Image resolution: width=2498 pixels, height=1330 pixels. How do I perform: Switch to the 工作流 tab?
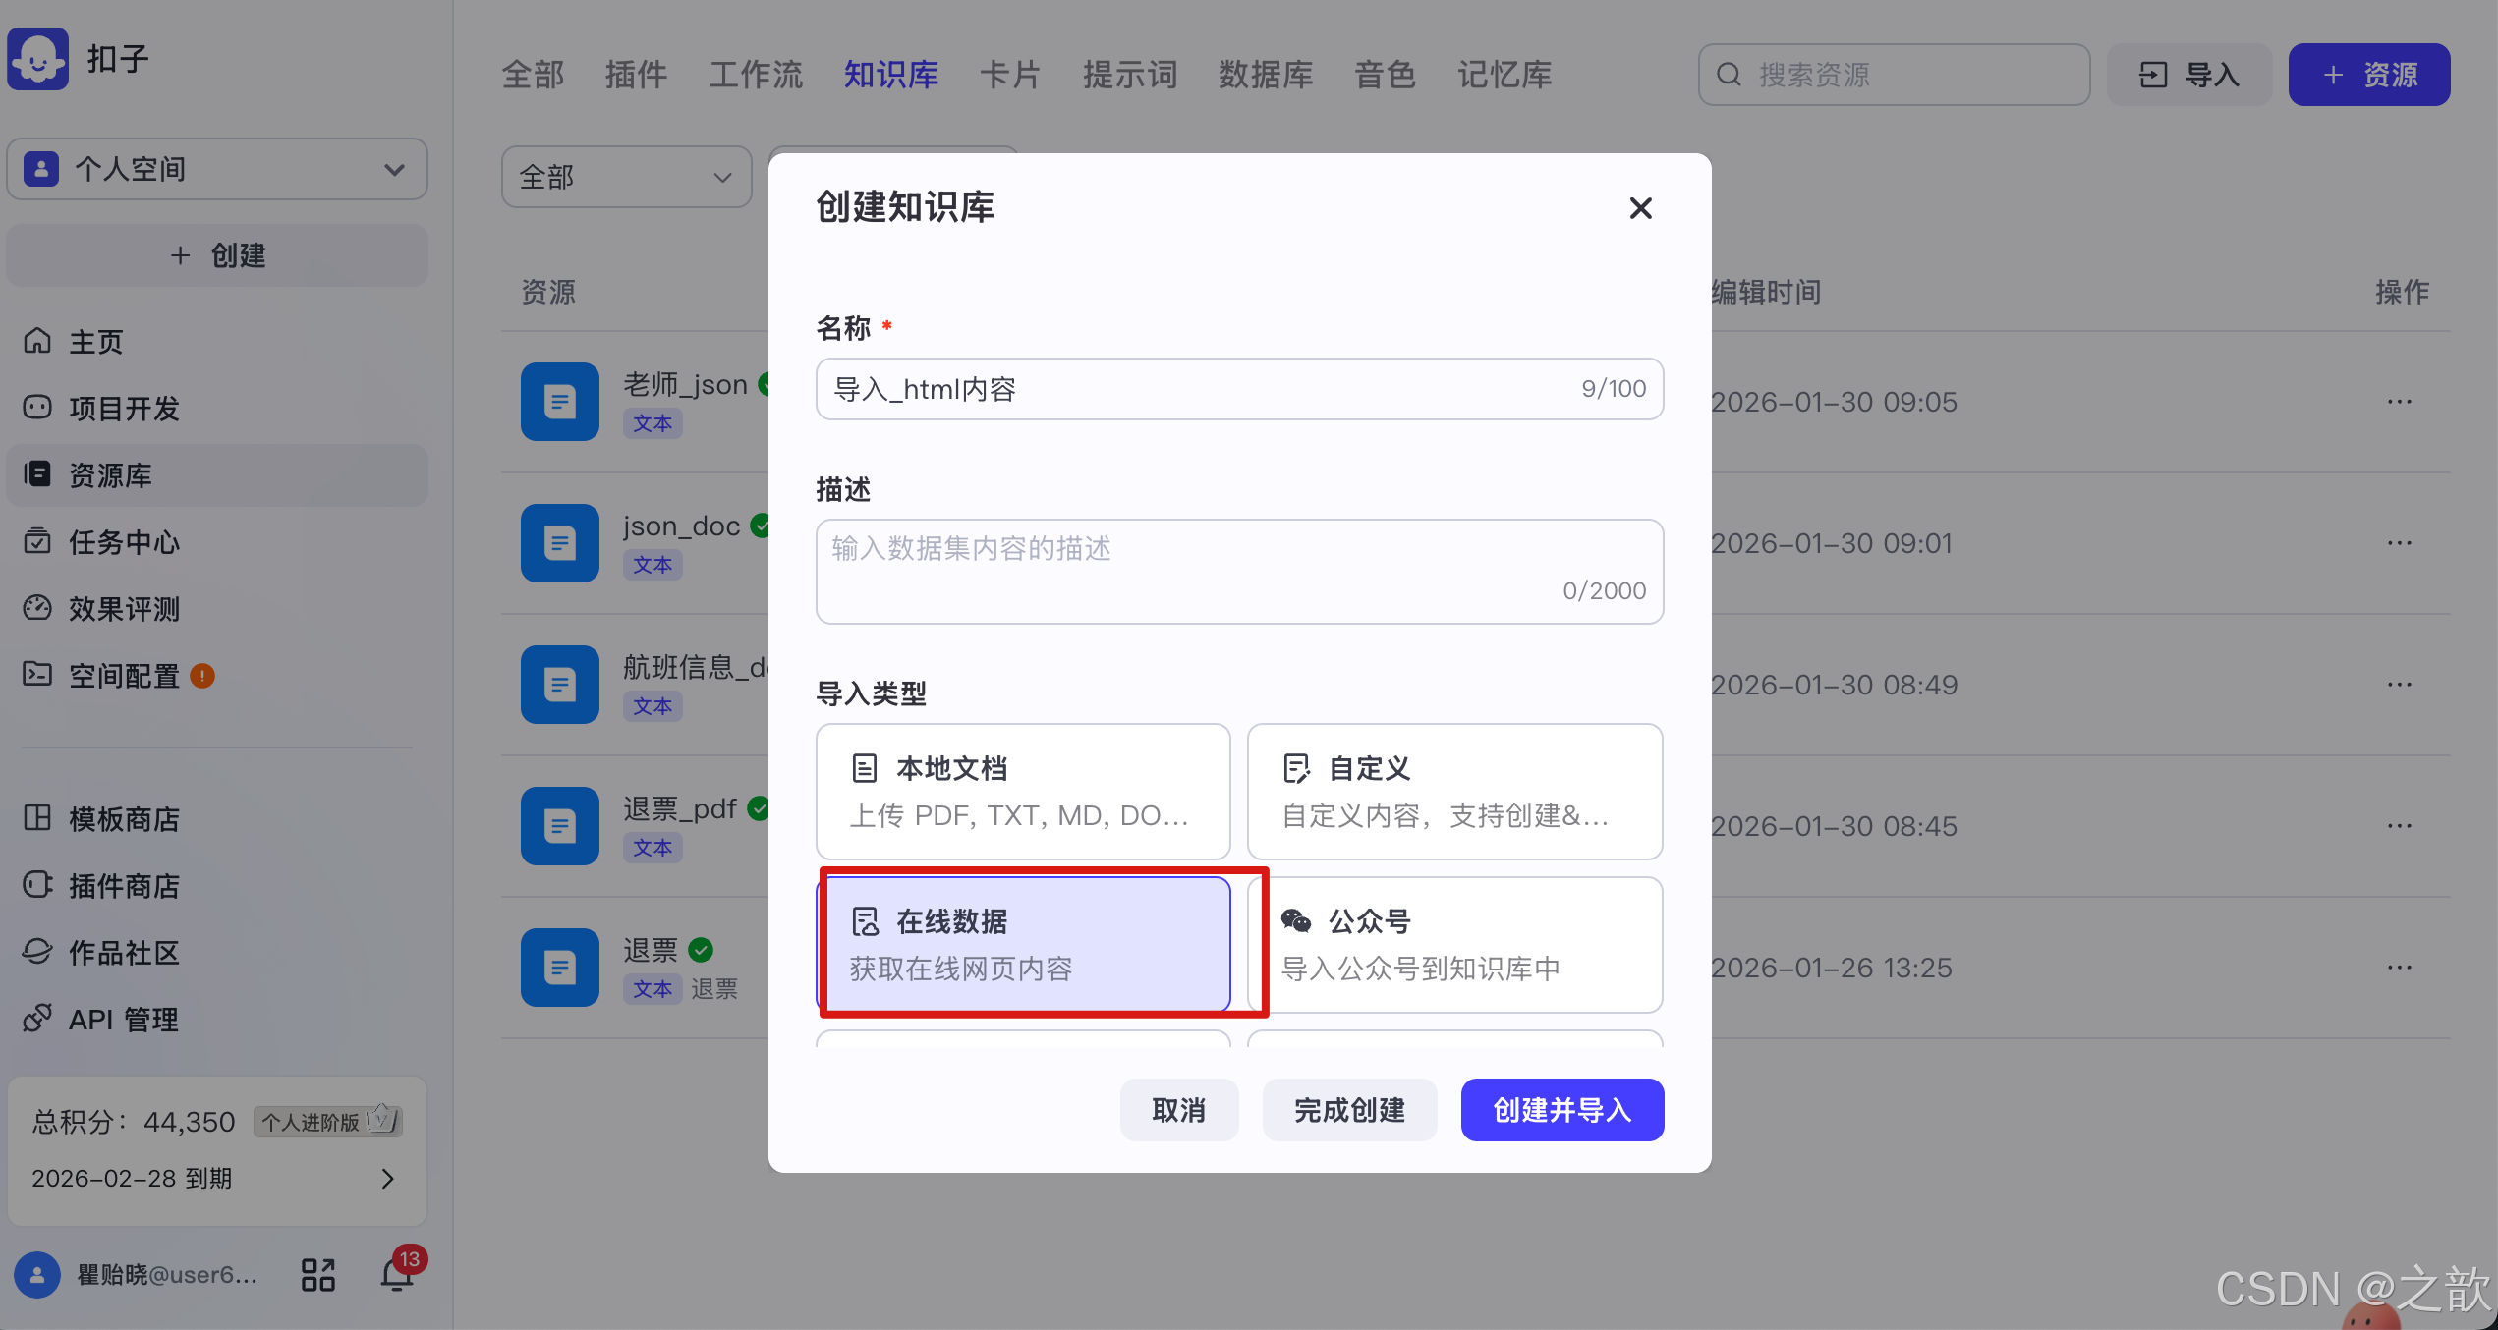755,74
